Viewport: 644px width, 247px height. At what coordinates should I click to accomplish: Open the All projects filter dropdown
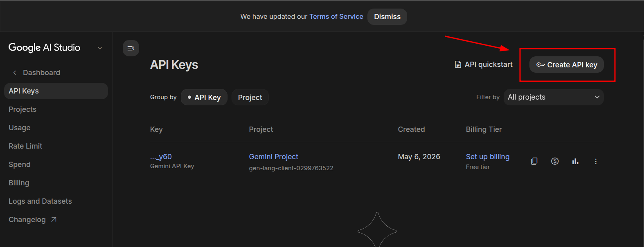(554, 97)
